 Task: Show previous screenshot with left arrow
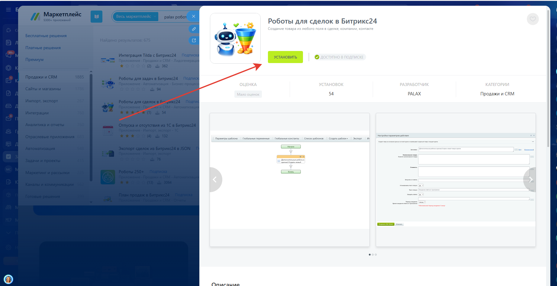[x=215, y=180]
